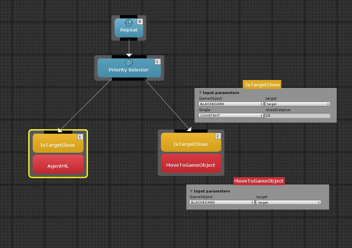Select the IsTargetClose condition above MoveToGameObject
The image size is (352, 248).
point(190,144)
